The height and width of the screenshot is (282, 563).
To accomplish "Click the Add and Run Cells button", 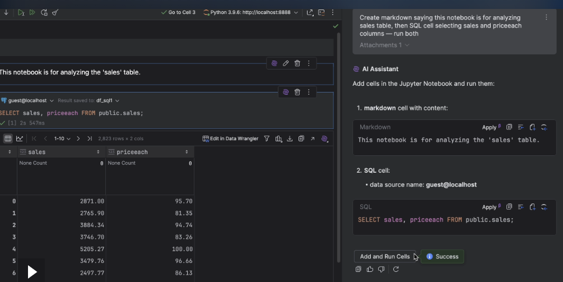I will click(384, 256).
